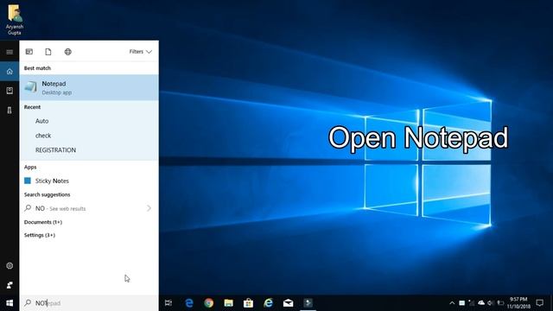Viewport: 553px width, 311px height.
Task: Open the NO web results suggestion
Action: (x=89, y=208)
